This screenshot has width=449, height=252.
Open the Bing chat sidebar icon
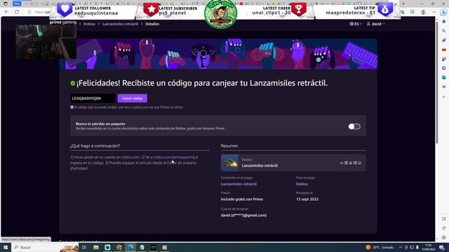point(443,13)
